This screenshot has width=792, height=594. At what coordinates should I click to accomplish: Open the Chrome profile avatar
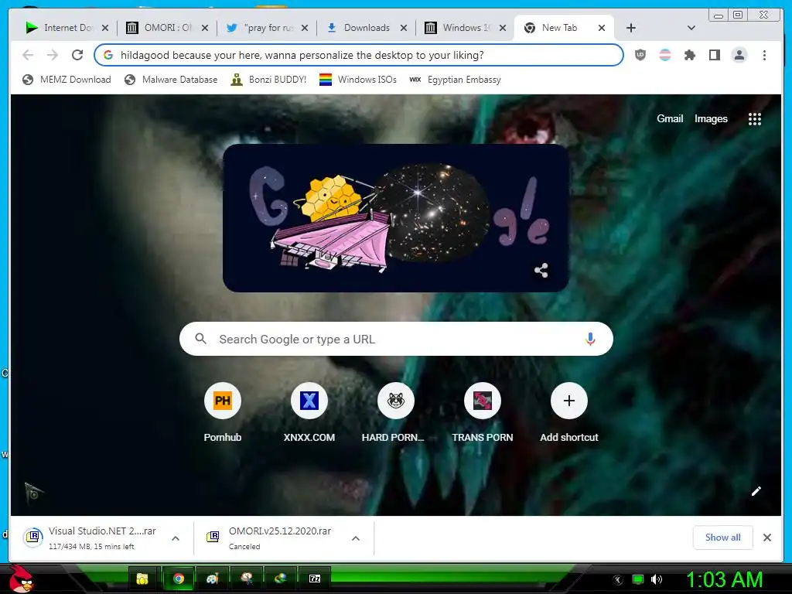tap(739, 55)
